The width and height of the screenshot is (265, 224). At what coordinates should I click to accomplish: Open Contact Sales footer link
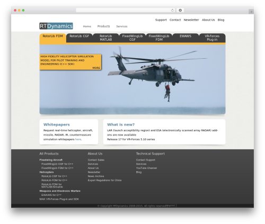[x=96, y=160]
